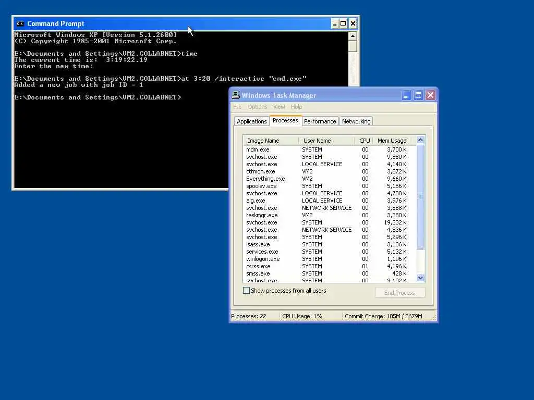
Task: Select the csrss.exe process
Action: [330, 266]
